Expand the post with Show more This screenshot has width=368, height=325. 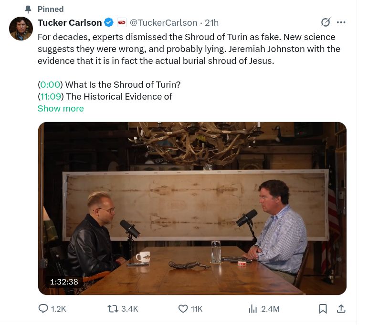coord(61,109)
